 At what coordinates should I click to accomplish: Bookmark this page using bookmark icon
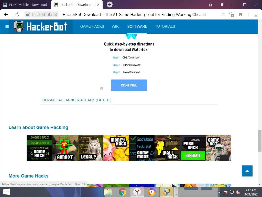coord(241,15)
